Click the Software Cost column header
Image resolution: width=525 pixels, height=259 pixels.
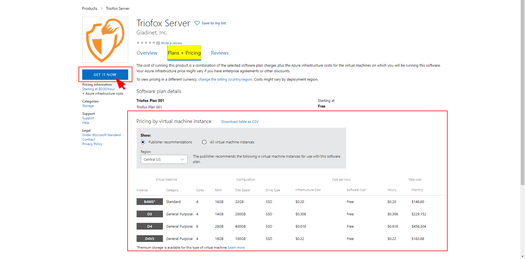(x=356, y=190)
